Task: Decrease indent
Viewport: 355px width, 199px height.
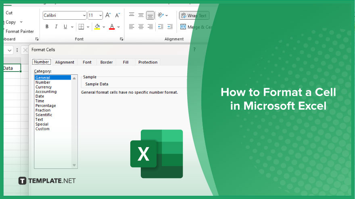Action: coord(161,27)
